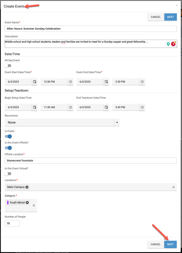Click the bottom NEXT button
Screen dimensions: 182x253
pos(170,244)
